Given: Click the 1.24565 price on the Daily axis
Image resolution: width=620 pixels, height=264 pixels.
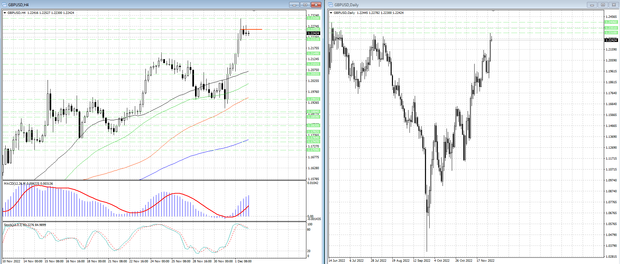Looking at the screenshot, I should click(611, 17).
